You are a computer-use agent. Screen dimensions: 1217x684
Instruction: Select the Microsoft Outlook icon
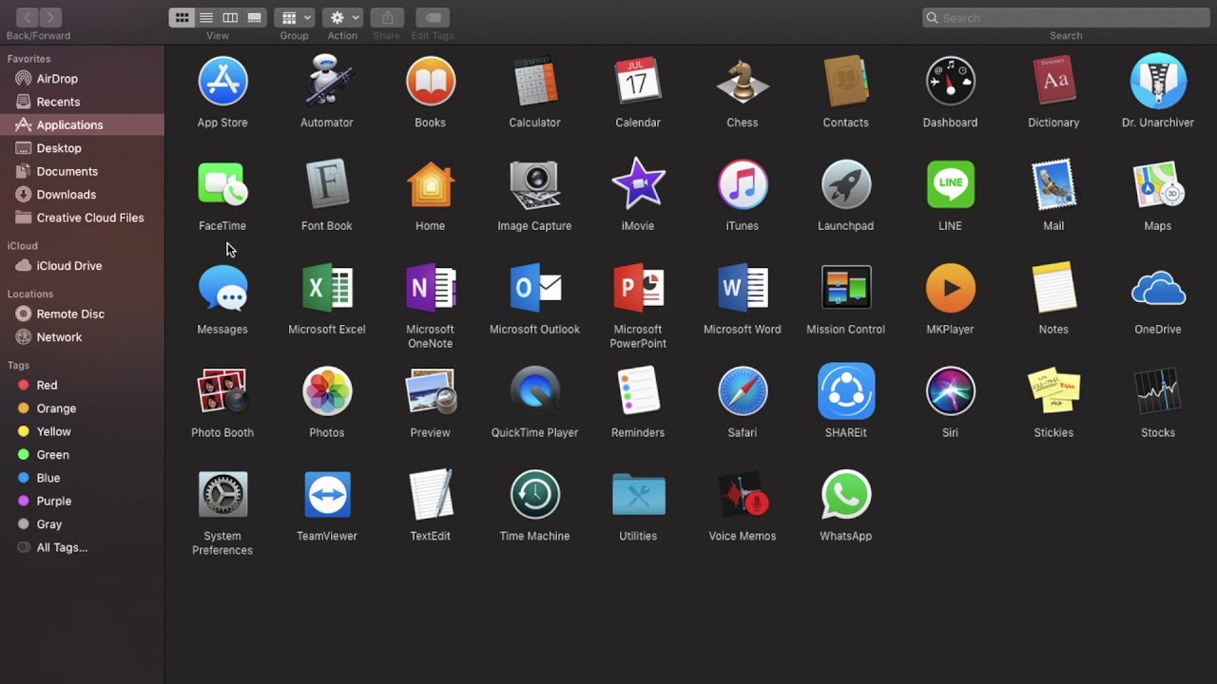click(534, 288)
